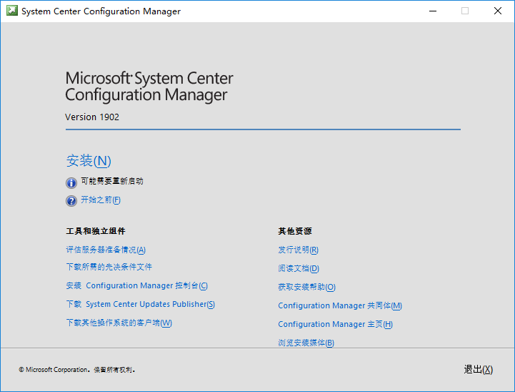Click 阅读文档(D) documentation link
This screenshot has height=392, width=515.
(x=299, y=268)
